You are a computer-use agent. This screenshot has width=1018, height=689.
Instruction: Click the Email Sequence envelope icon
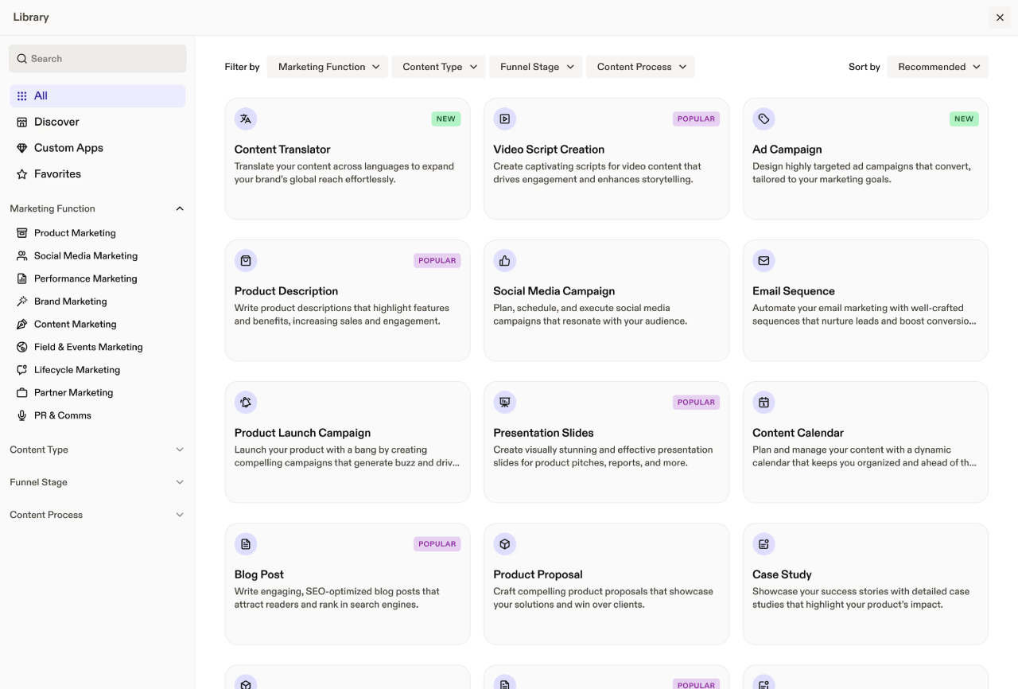tap(763, 261)
